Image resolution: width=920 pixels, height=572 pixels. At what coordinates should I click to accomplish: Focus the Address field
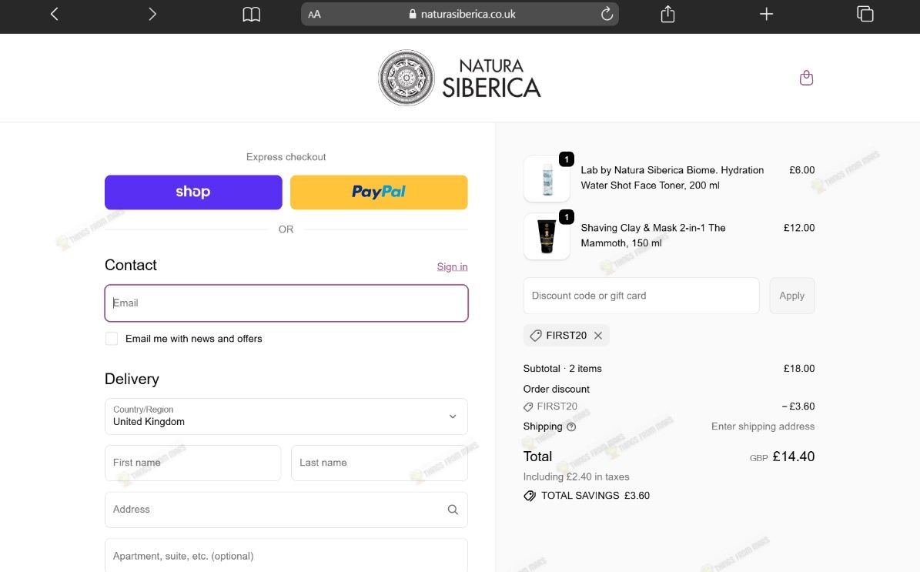pos(286,510)
